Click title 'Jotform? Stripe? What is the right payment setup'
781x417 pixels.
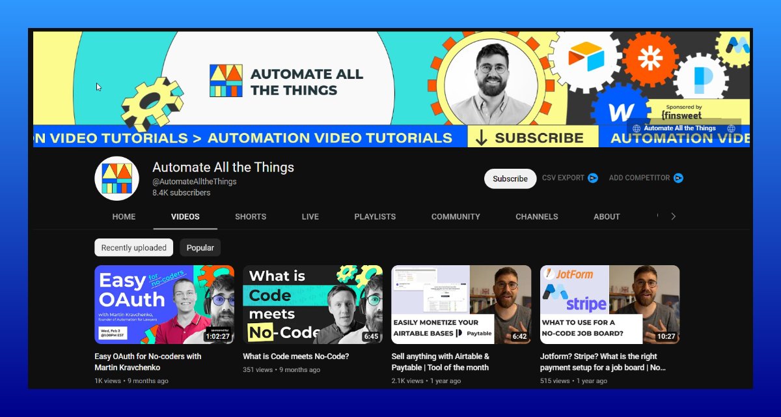603,362
